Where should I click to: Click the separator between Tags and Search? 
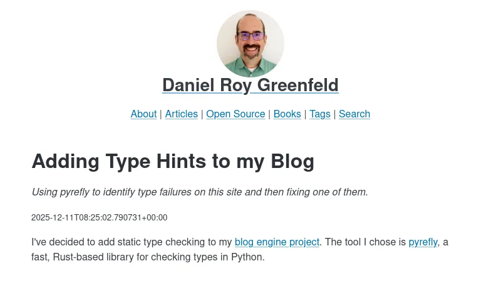click(334, 114)
